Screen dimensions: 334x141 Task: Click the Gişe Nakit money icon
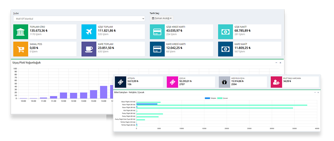(x=225, y=31)
